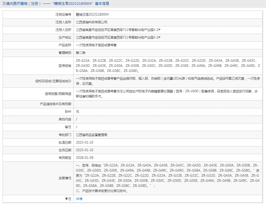Select approver 江西省药品监督管理局
Image resolution: width=266 pixels, height=205 pixels.
coord(92,135)
